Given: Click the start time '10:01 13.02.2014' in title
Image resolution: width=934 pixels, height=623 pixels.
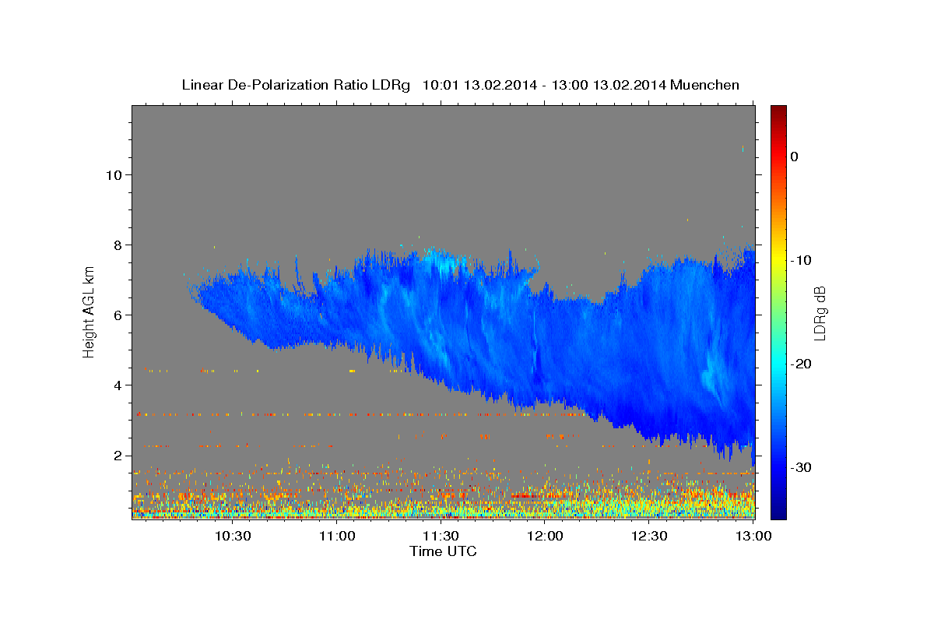Looking at the screenshot, I should [479, 85].
